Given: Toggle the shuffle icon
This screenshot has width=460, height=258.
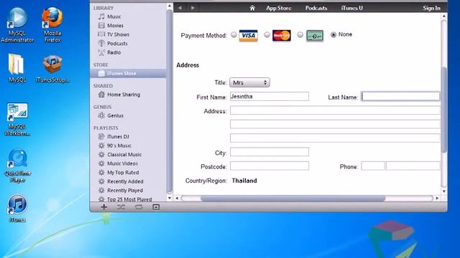Looking at the screenshot, I should point(121,207).
